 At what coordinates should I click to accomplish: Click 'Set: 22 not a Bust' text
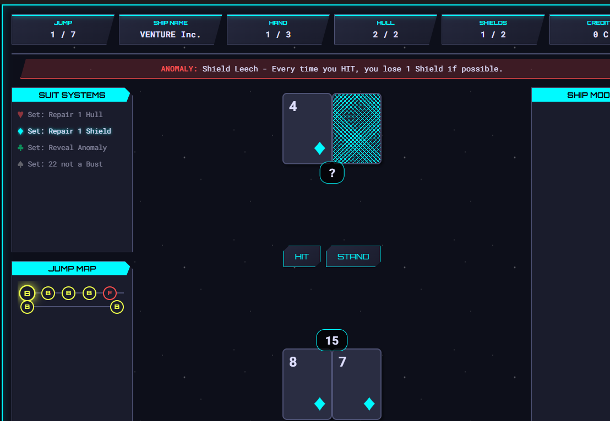(65, 164)
